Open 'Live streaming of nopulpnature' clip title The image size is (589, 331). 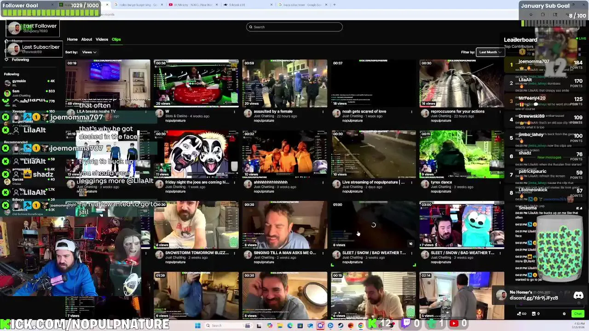point(374,182)
